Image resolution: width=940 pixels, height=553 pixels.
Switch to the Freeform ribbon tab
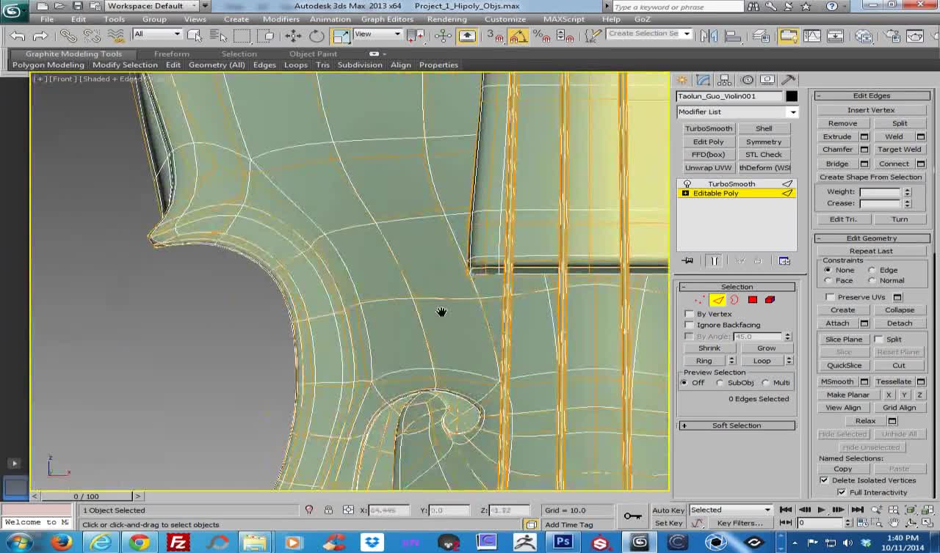[x=171, y=54]
